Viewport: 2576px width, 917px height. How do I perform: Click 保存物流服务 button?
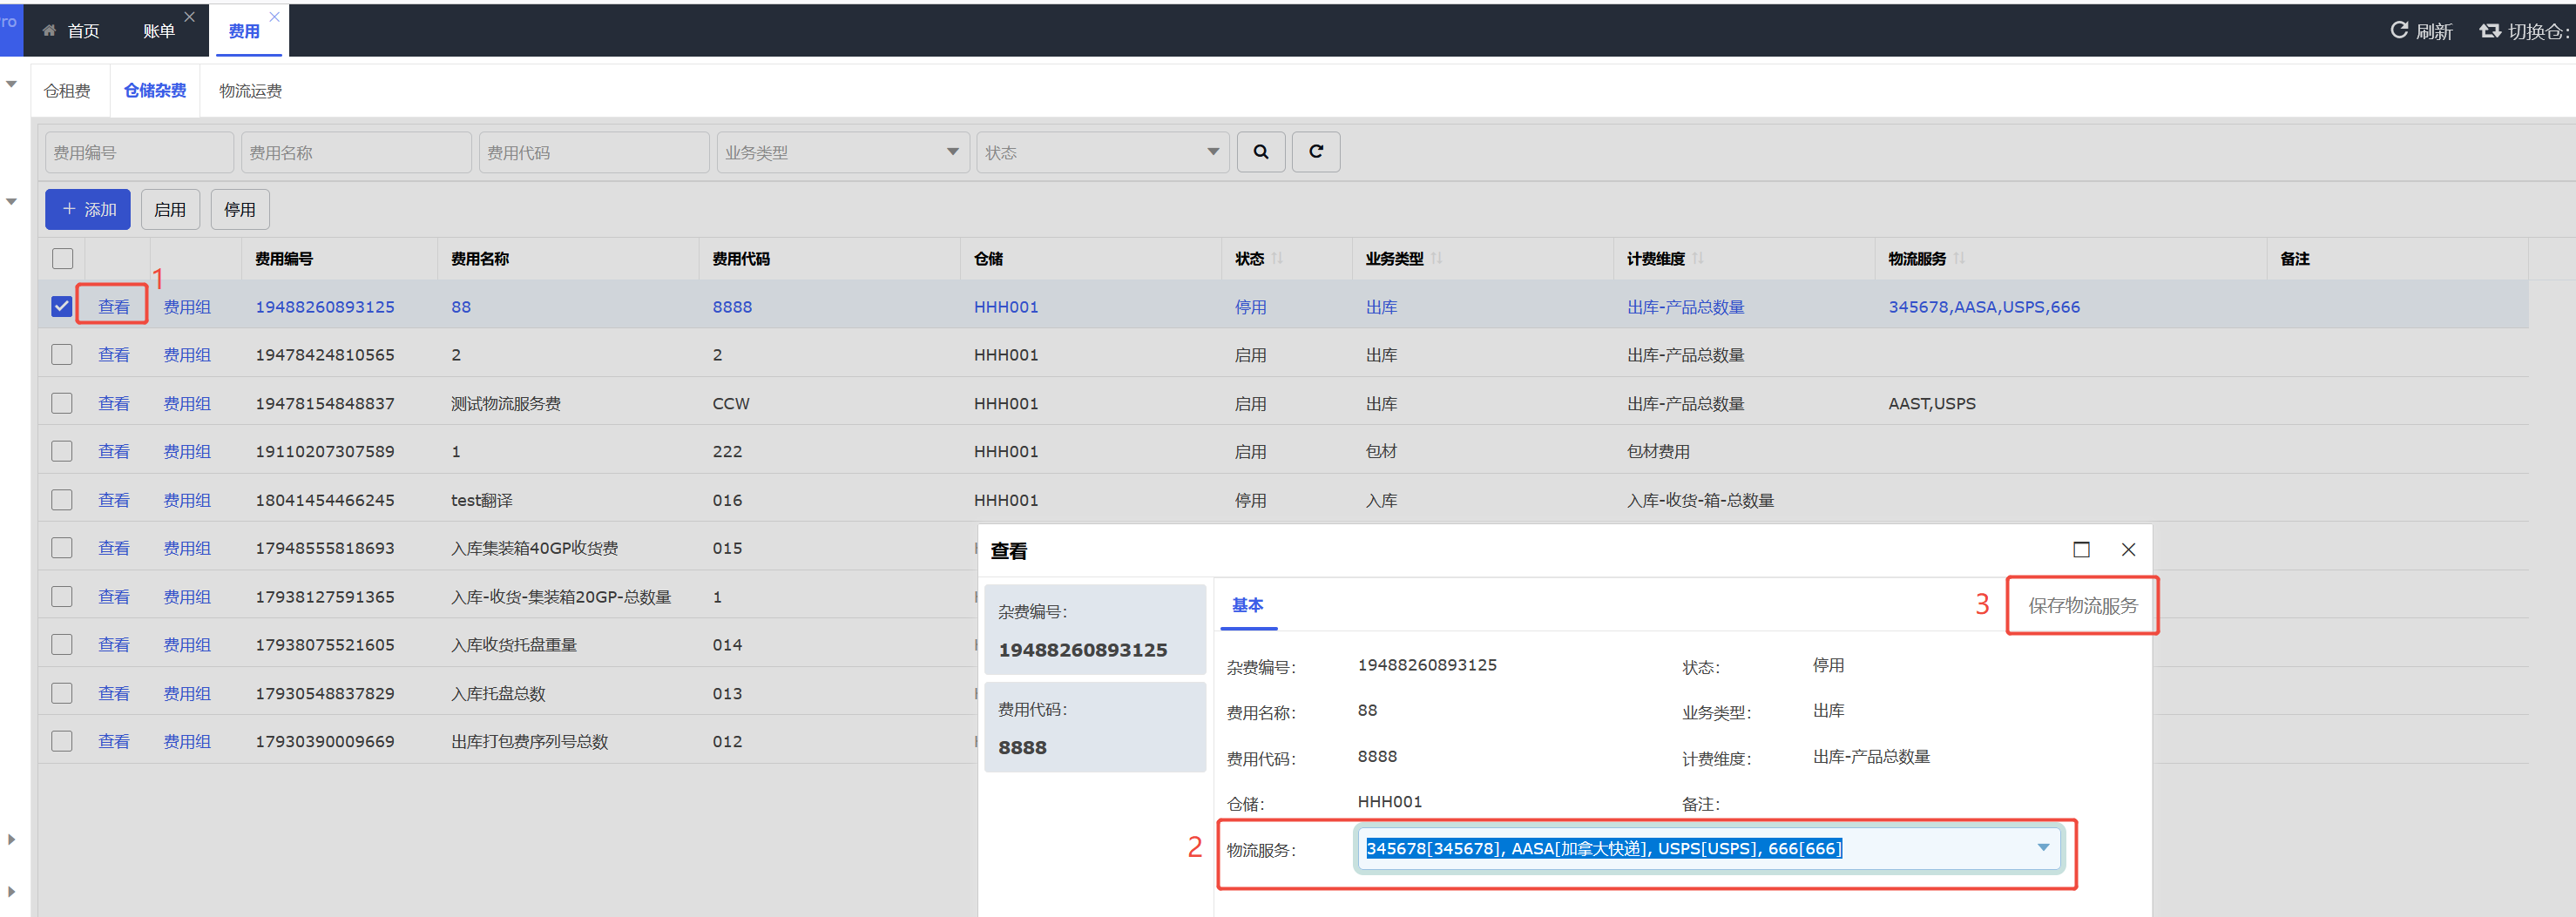[2083, 606]
